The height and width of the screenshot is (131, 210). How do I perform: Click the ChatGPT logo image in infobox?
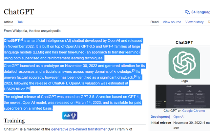[184, 63]
